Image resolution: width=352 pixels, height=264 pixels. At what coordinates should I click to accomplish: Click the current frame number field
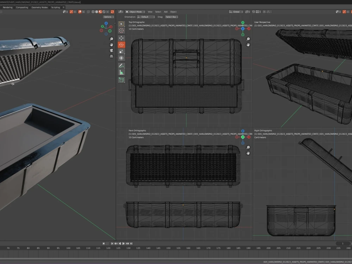(342, 243)
